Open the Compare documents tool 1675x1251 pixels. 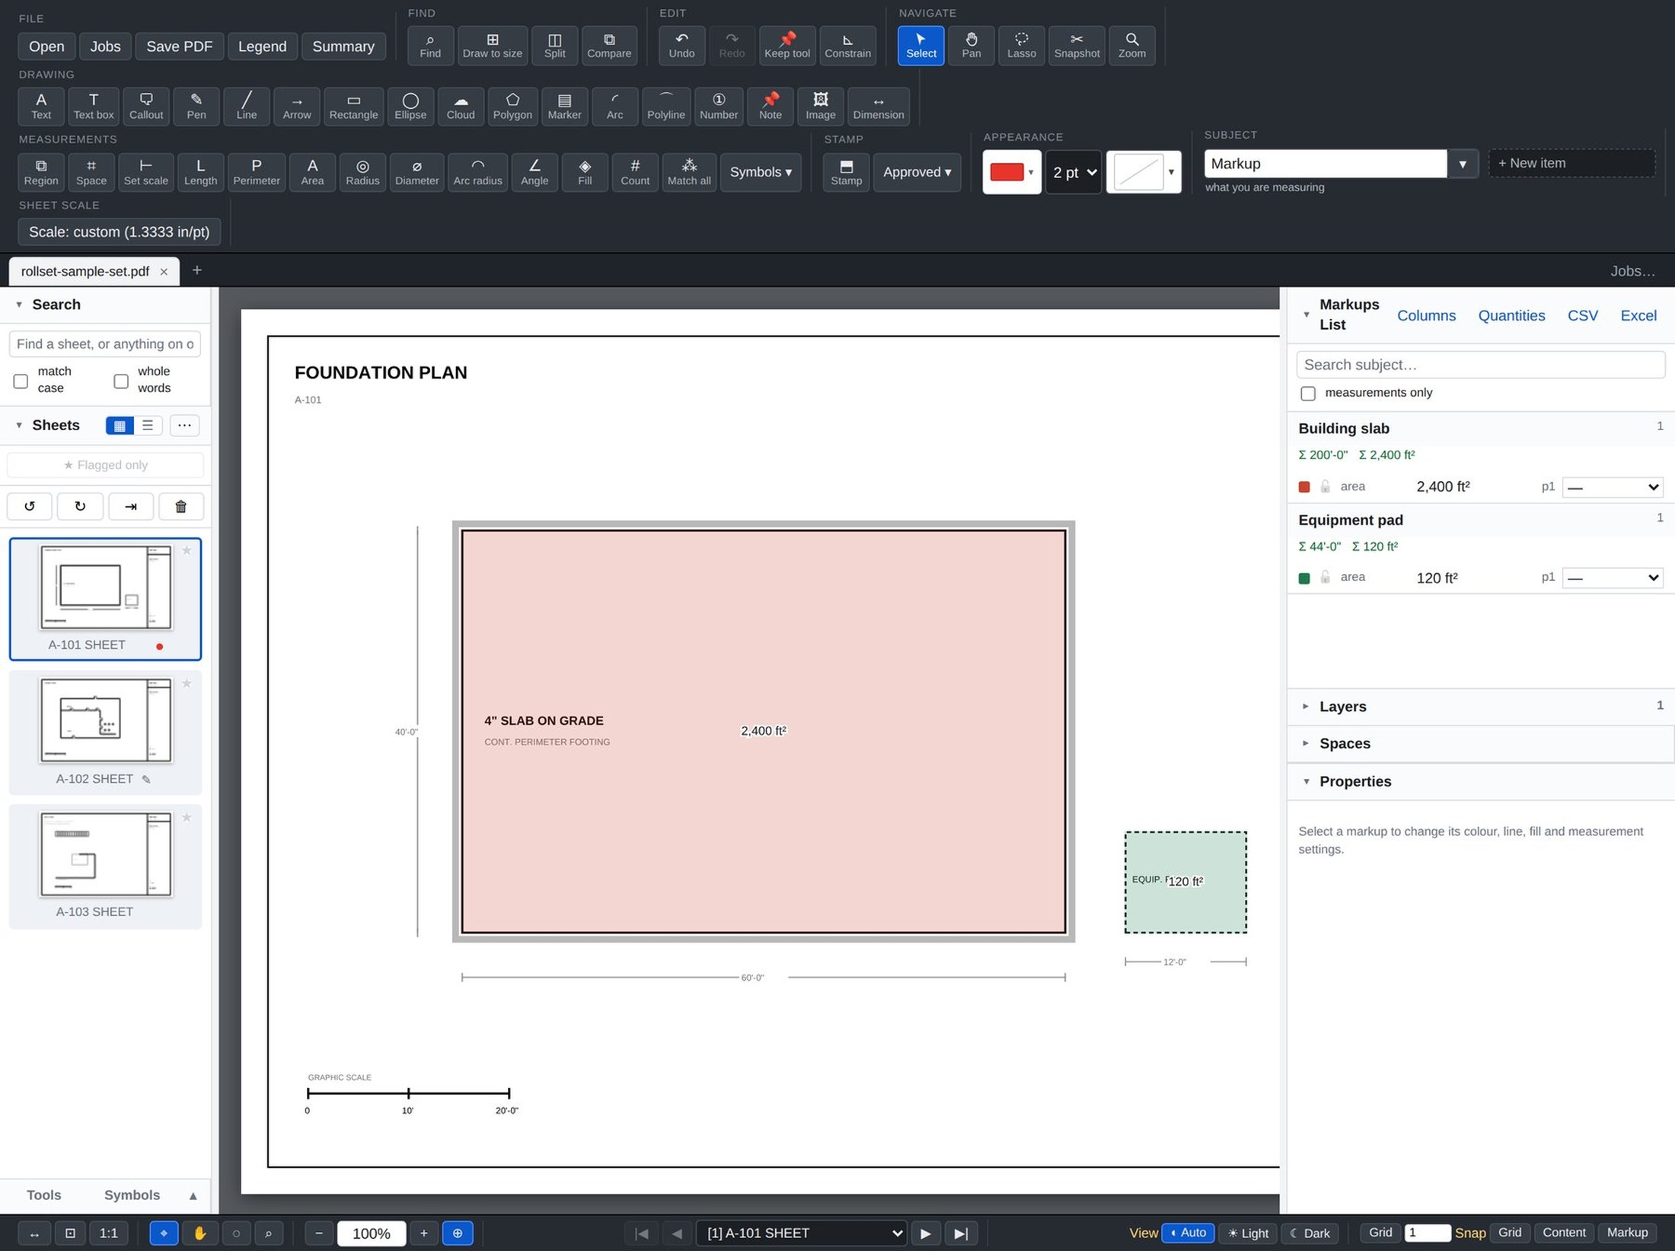pyautogui.click(x=609, y=46)
